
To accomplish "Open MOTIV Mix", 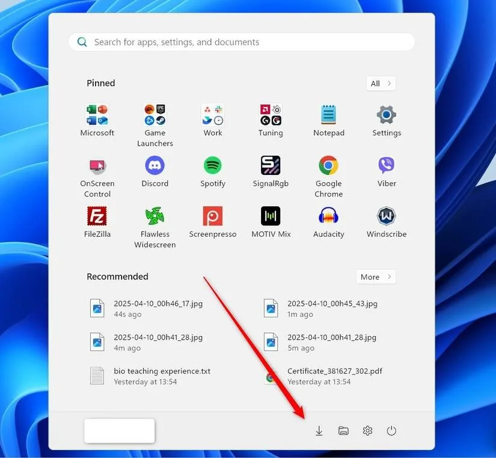I will [x=271, y=222].
